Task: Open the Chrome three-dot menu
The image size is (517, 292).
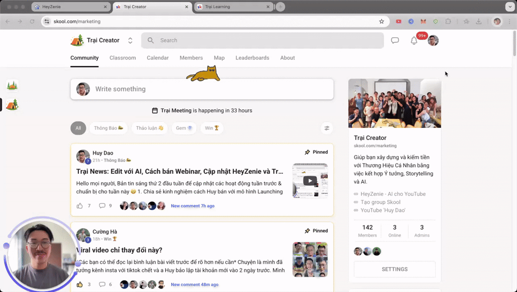Action: pos(510,21)
